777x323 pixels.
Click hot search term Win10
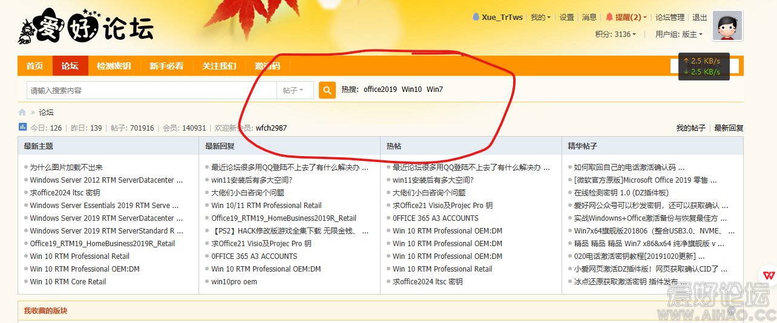(x=411, y=90)
